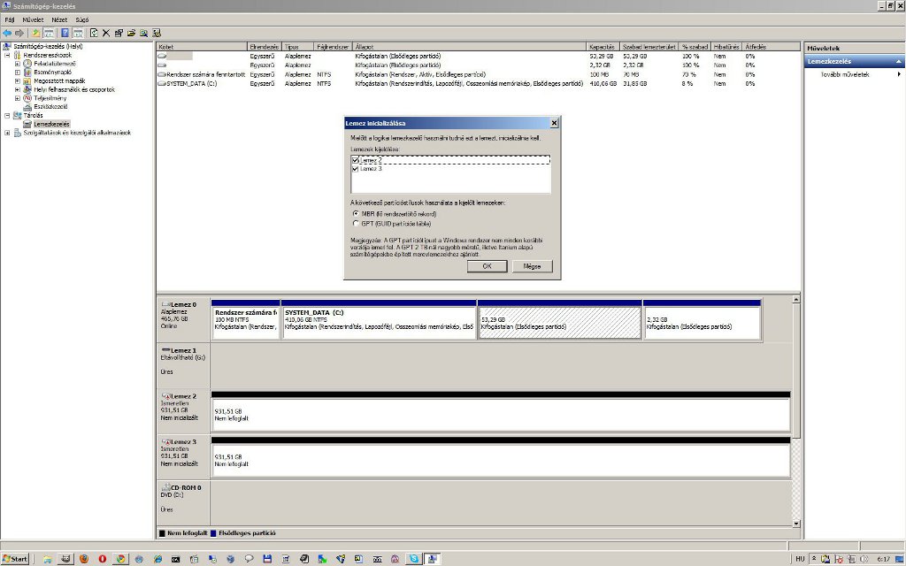Select the SYSTEM_DATA (C:) partition block

point(379,320)
